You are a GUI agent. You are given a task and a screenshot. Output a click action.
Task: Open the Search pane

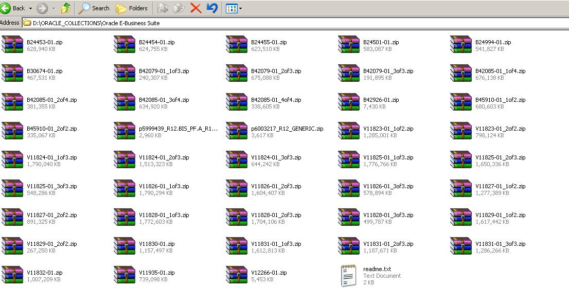point(94,8)
